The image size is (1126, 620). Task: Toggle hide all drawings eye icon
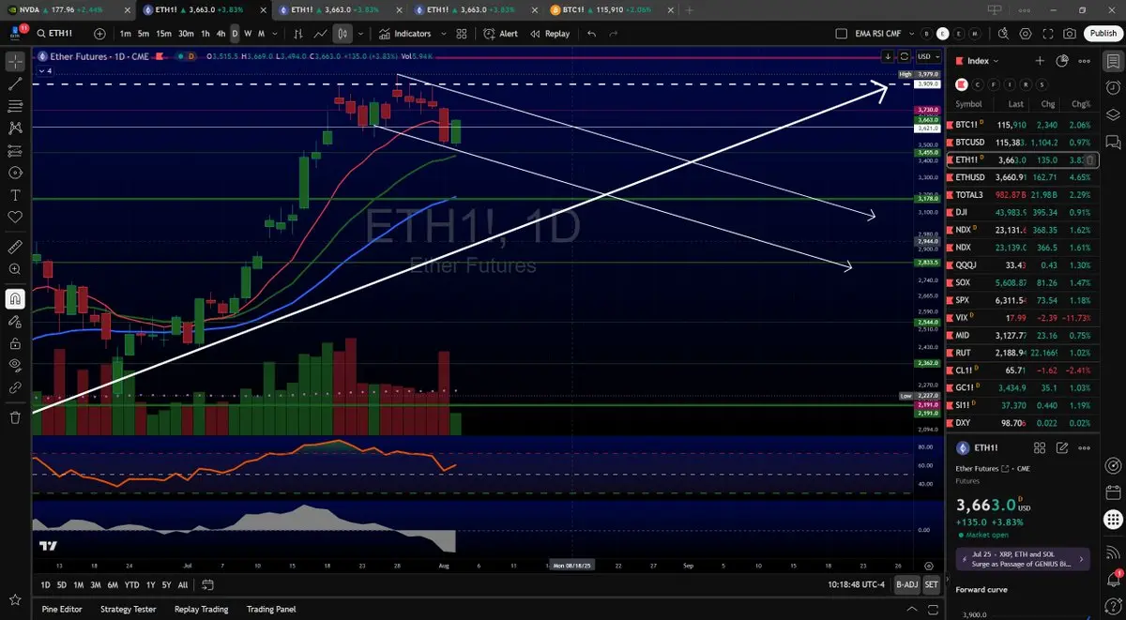tap(15, 364)
